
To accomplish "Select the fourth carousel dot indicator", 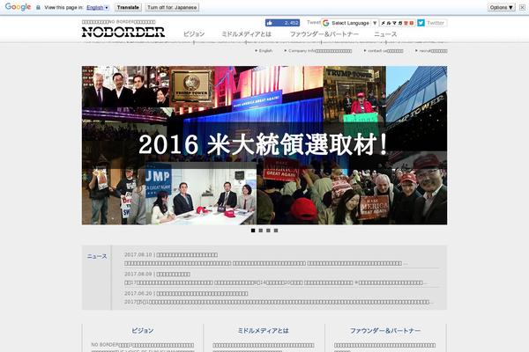I will (x=276, y=231).
